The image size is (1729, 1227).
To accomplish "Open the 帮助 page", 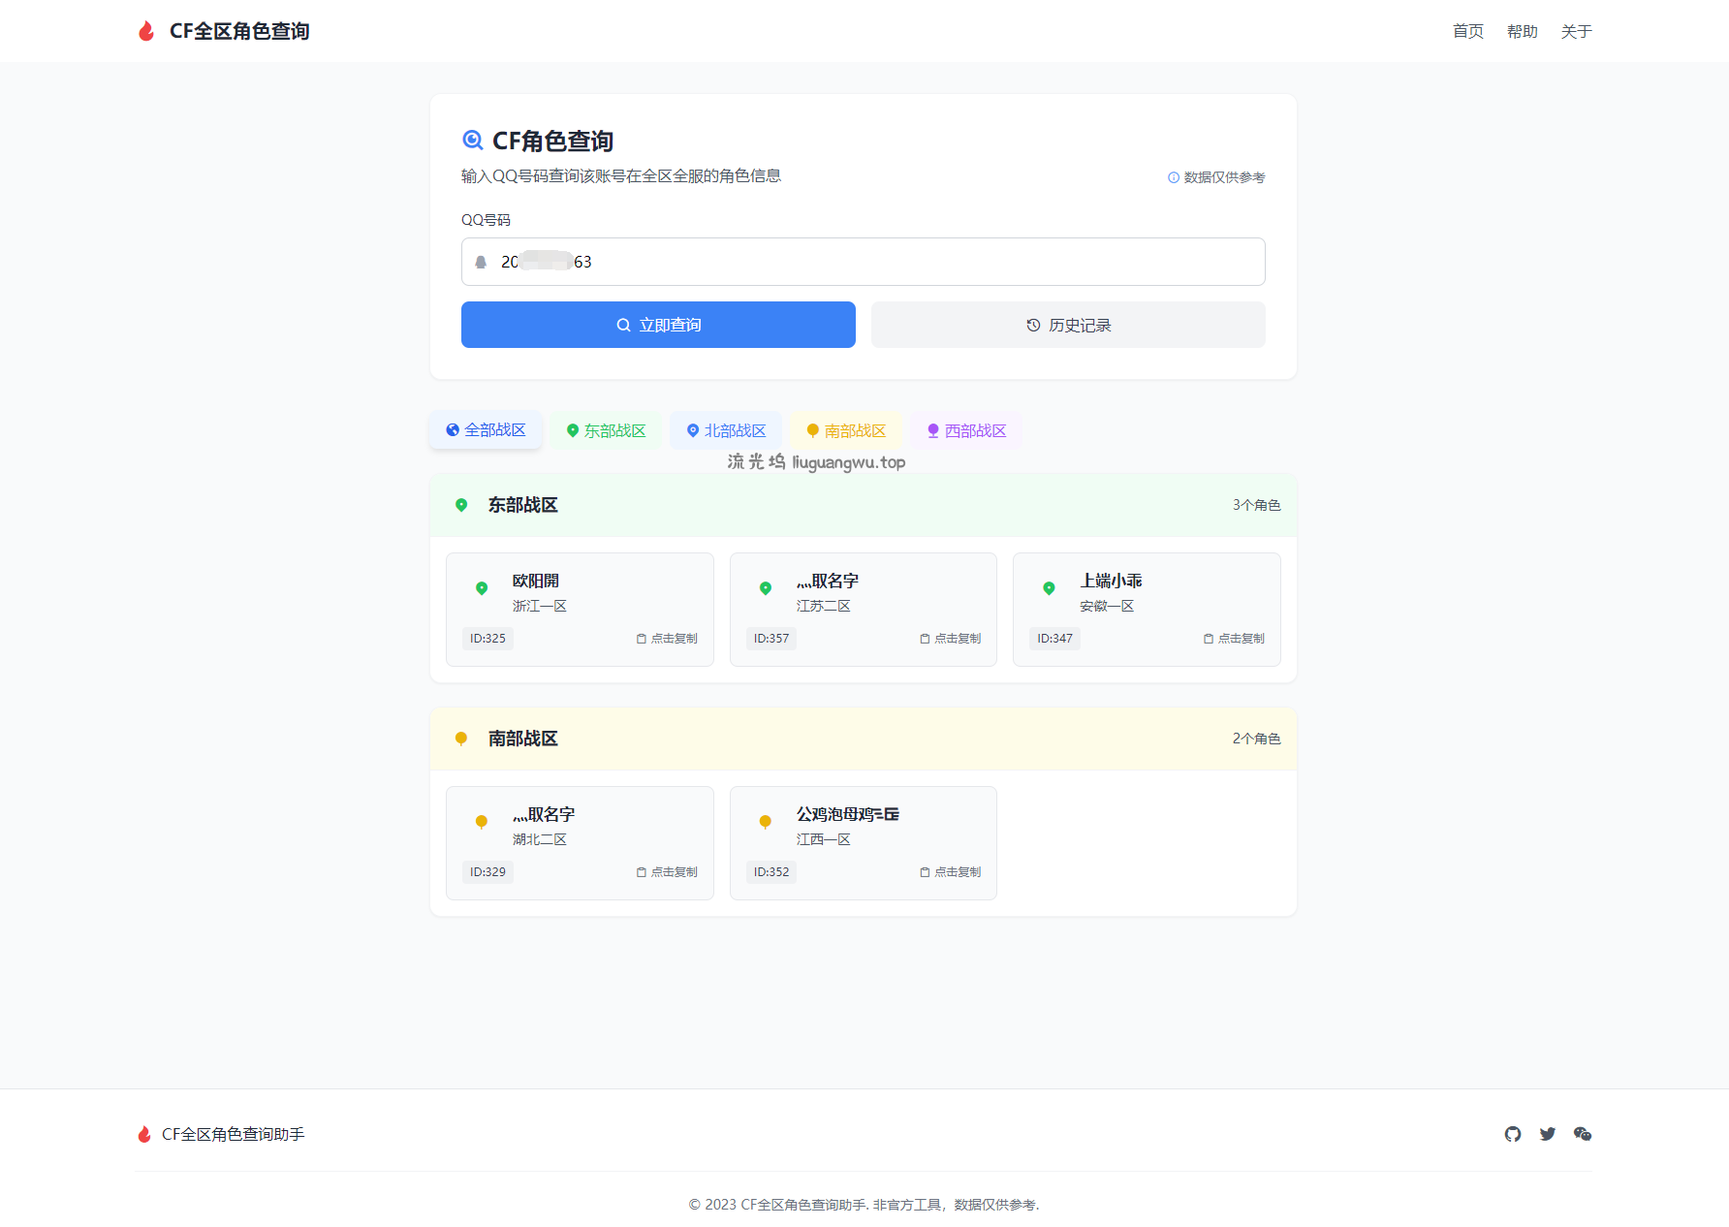I will tap(1522, 30).
